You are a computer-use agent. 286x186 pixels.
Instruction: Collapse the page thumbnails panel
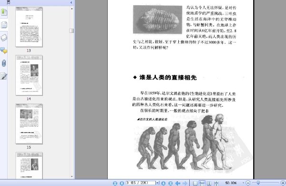coord(71,2)
